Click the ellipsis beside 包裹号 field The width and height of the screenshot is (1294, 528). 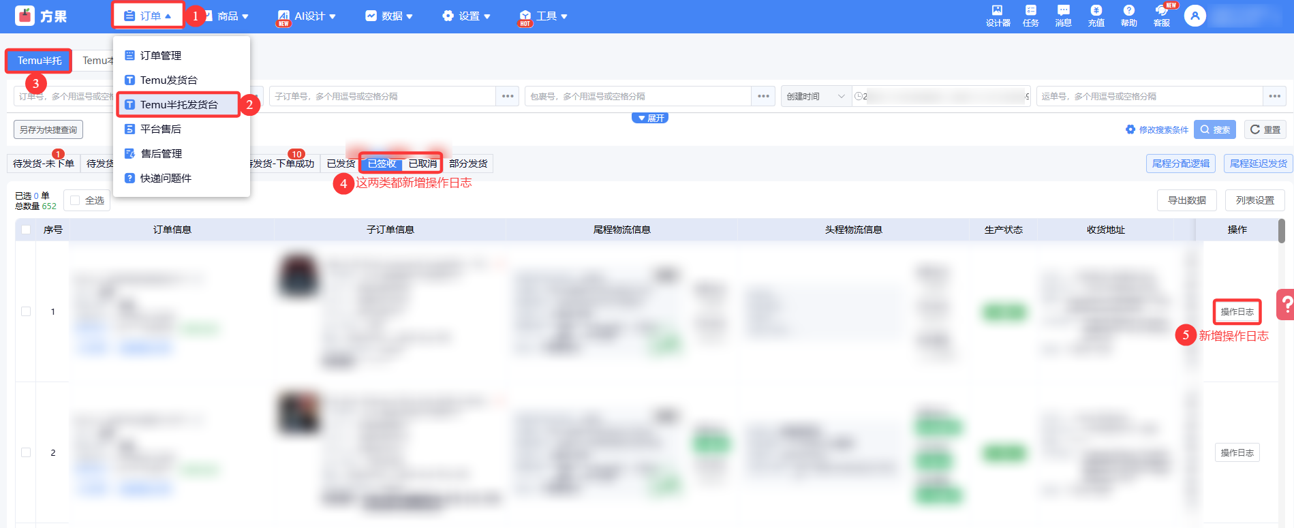(763, 96)
